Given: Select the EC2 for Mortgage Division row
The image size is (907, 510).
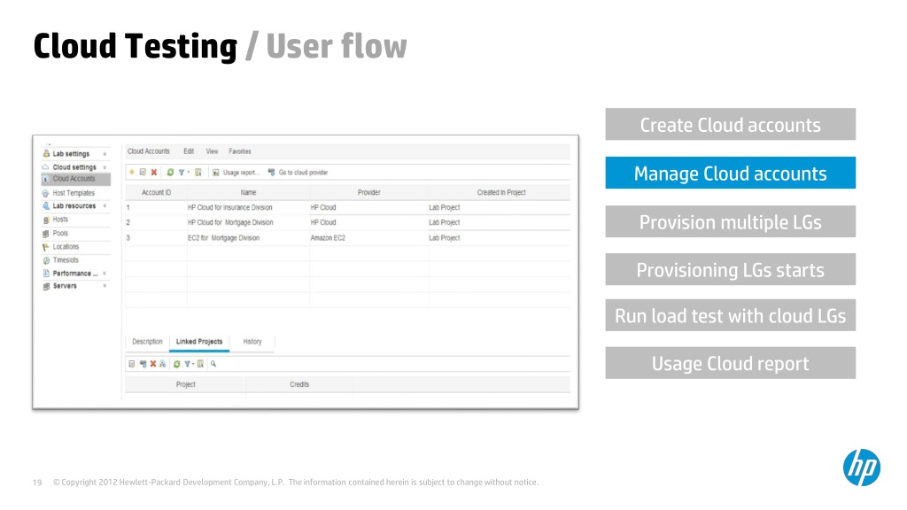Looking at the screenshot, I should click(x=223, y=238).
